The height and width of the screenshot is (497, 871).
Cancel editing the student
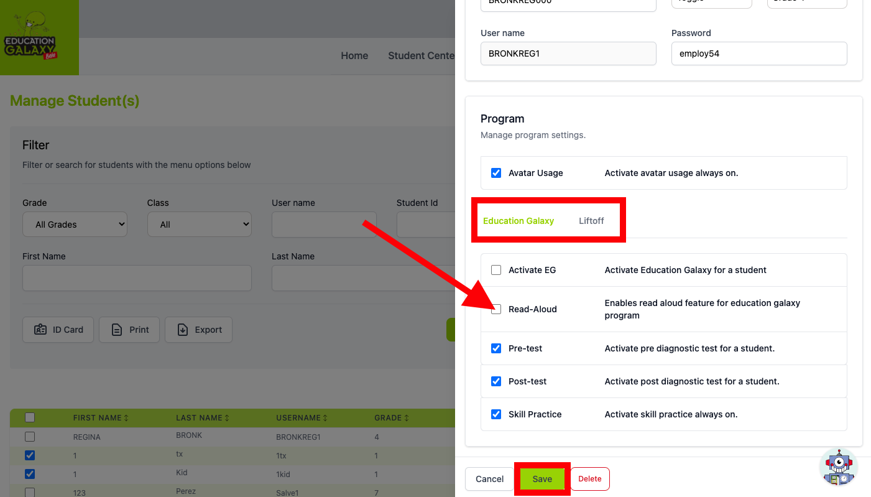tap(490, 479)
